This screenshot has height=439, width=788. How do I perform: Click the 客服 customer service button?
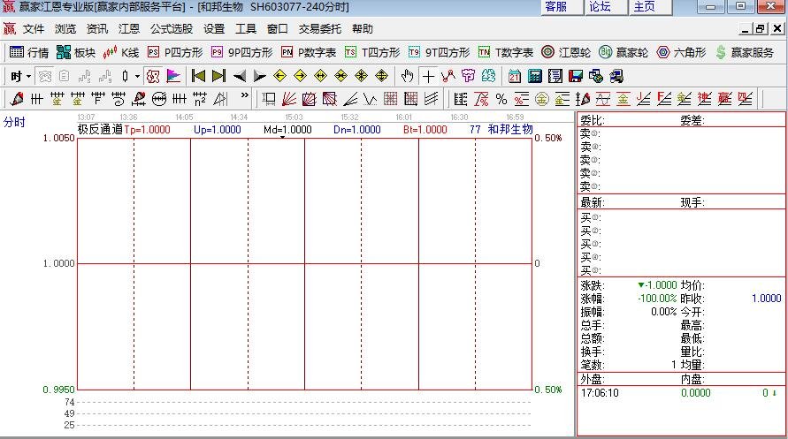556,7
